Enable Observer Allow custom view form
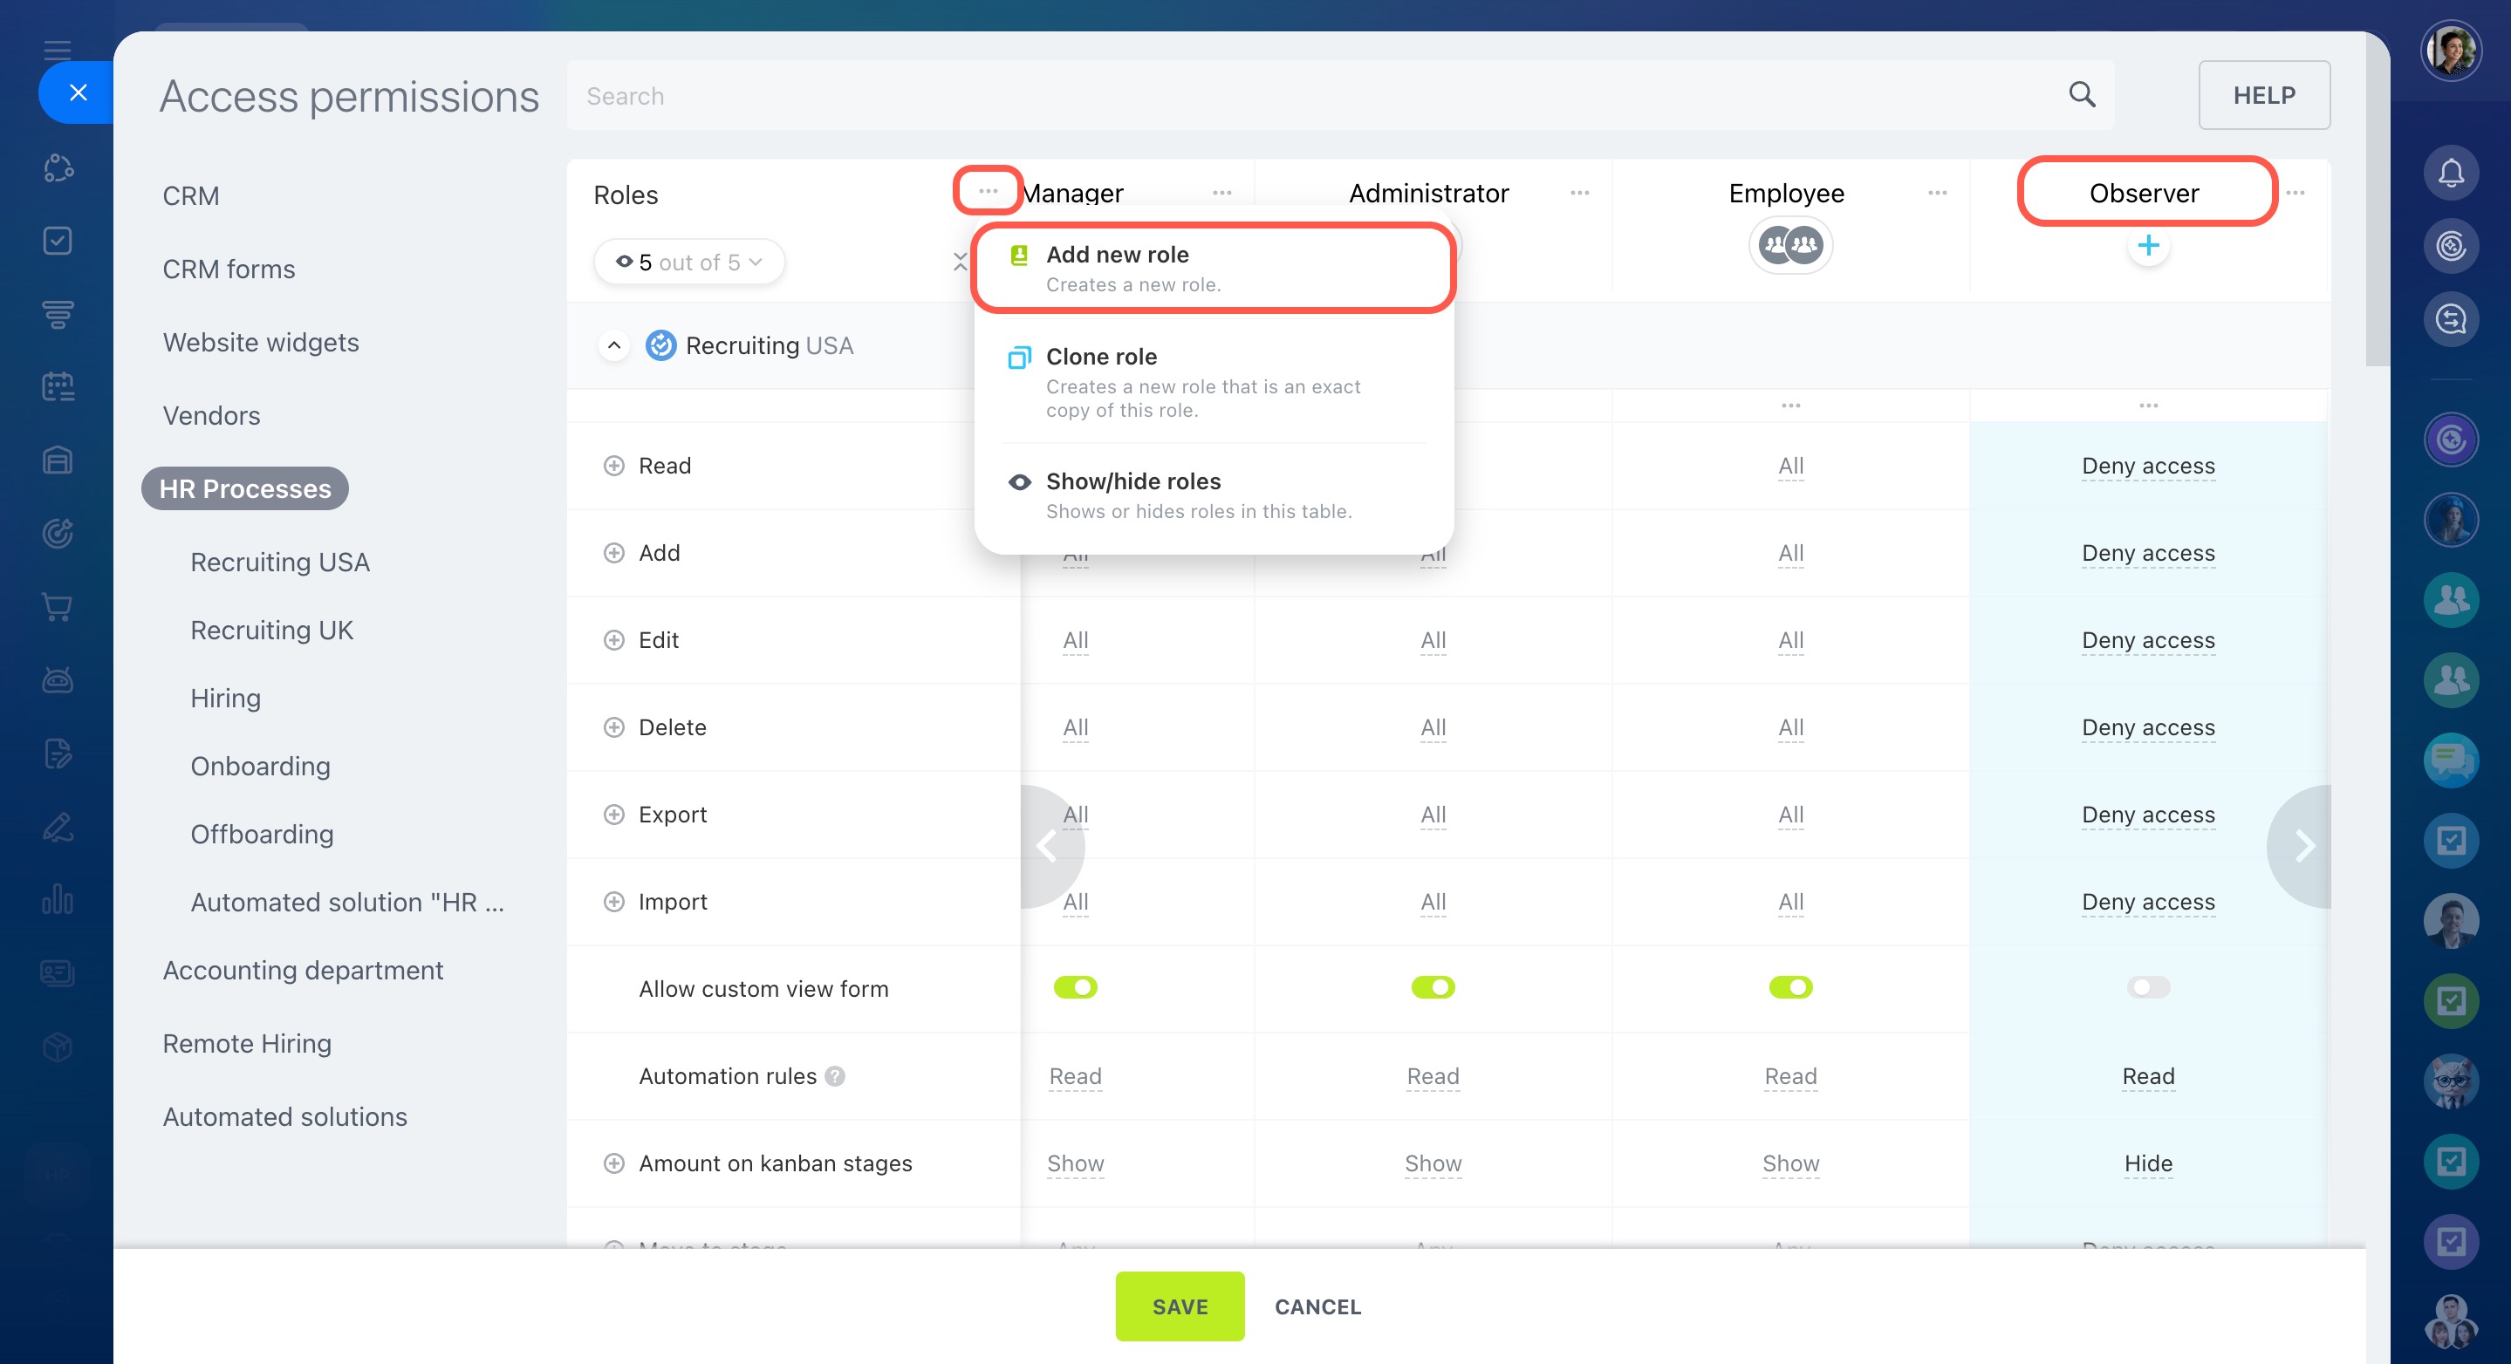This screenshot has width=2511, height=1364. [2147, 988]
